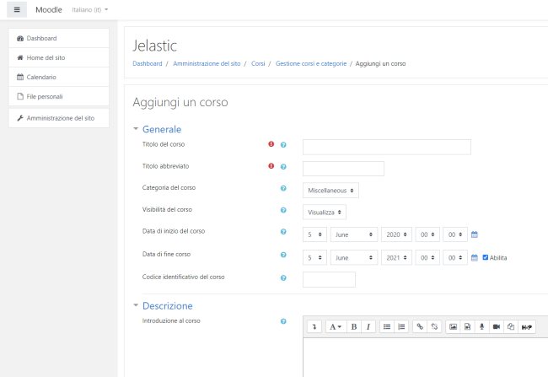This screenshot has height=377, width=548.
Task: Change end date minute dropdown
Action: (455, 258)
